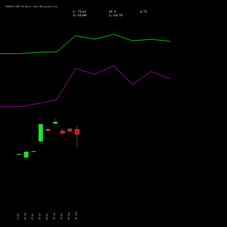Click the high value label H: 8
227x227 pixels.
pyautogui.click(x=113, y=12)
